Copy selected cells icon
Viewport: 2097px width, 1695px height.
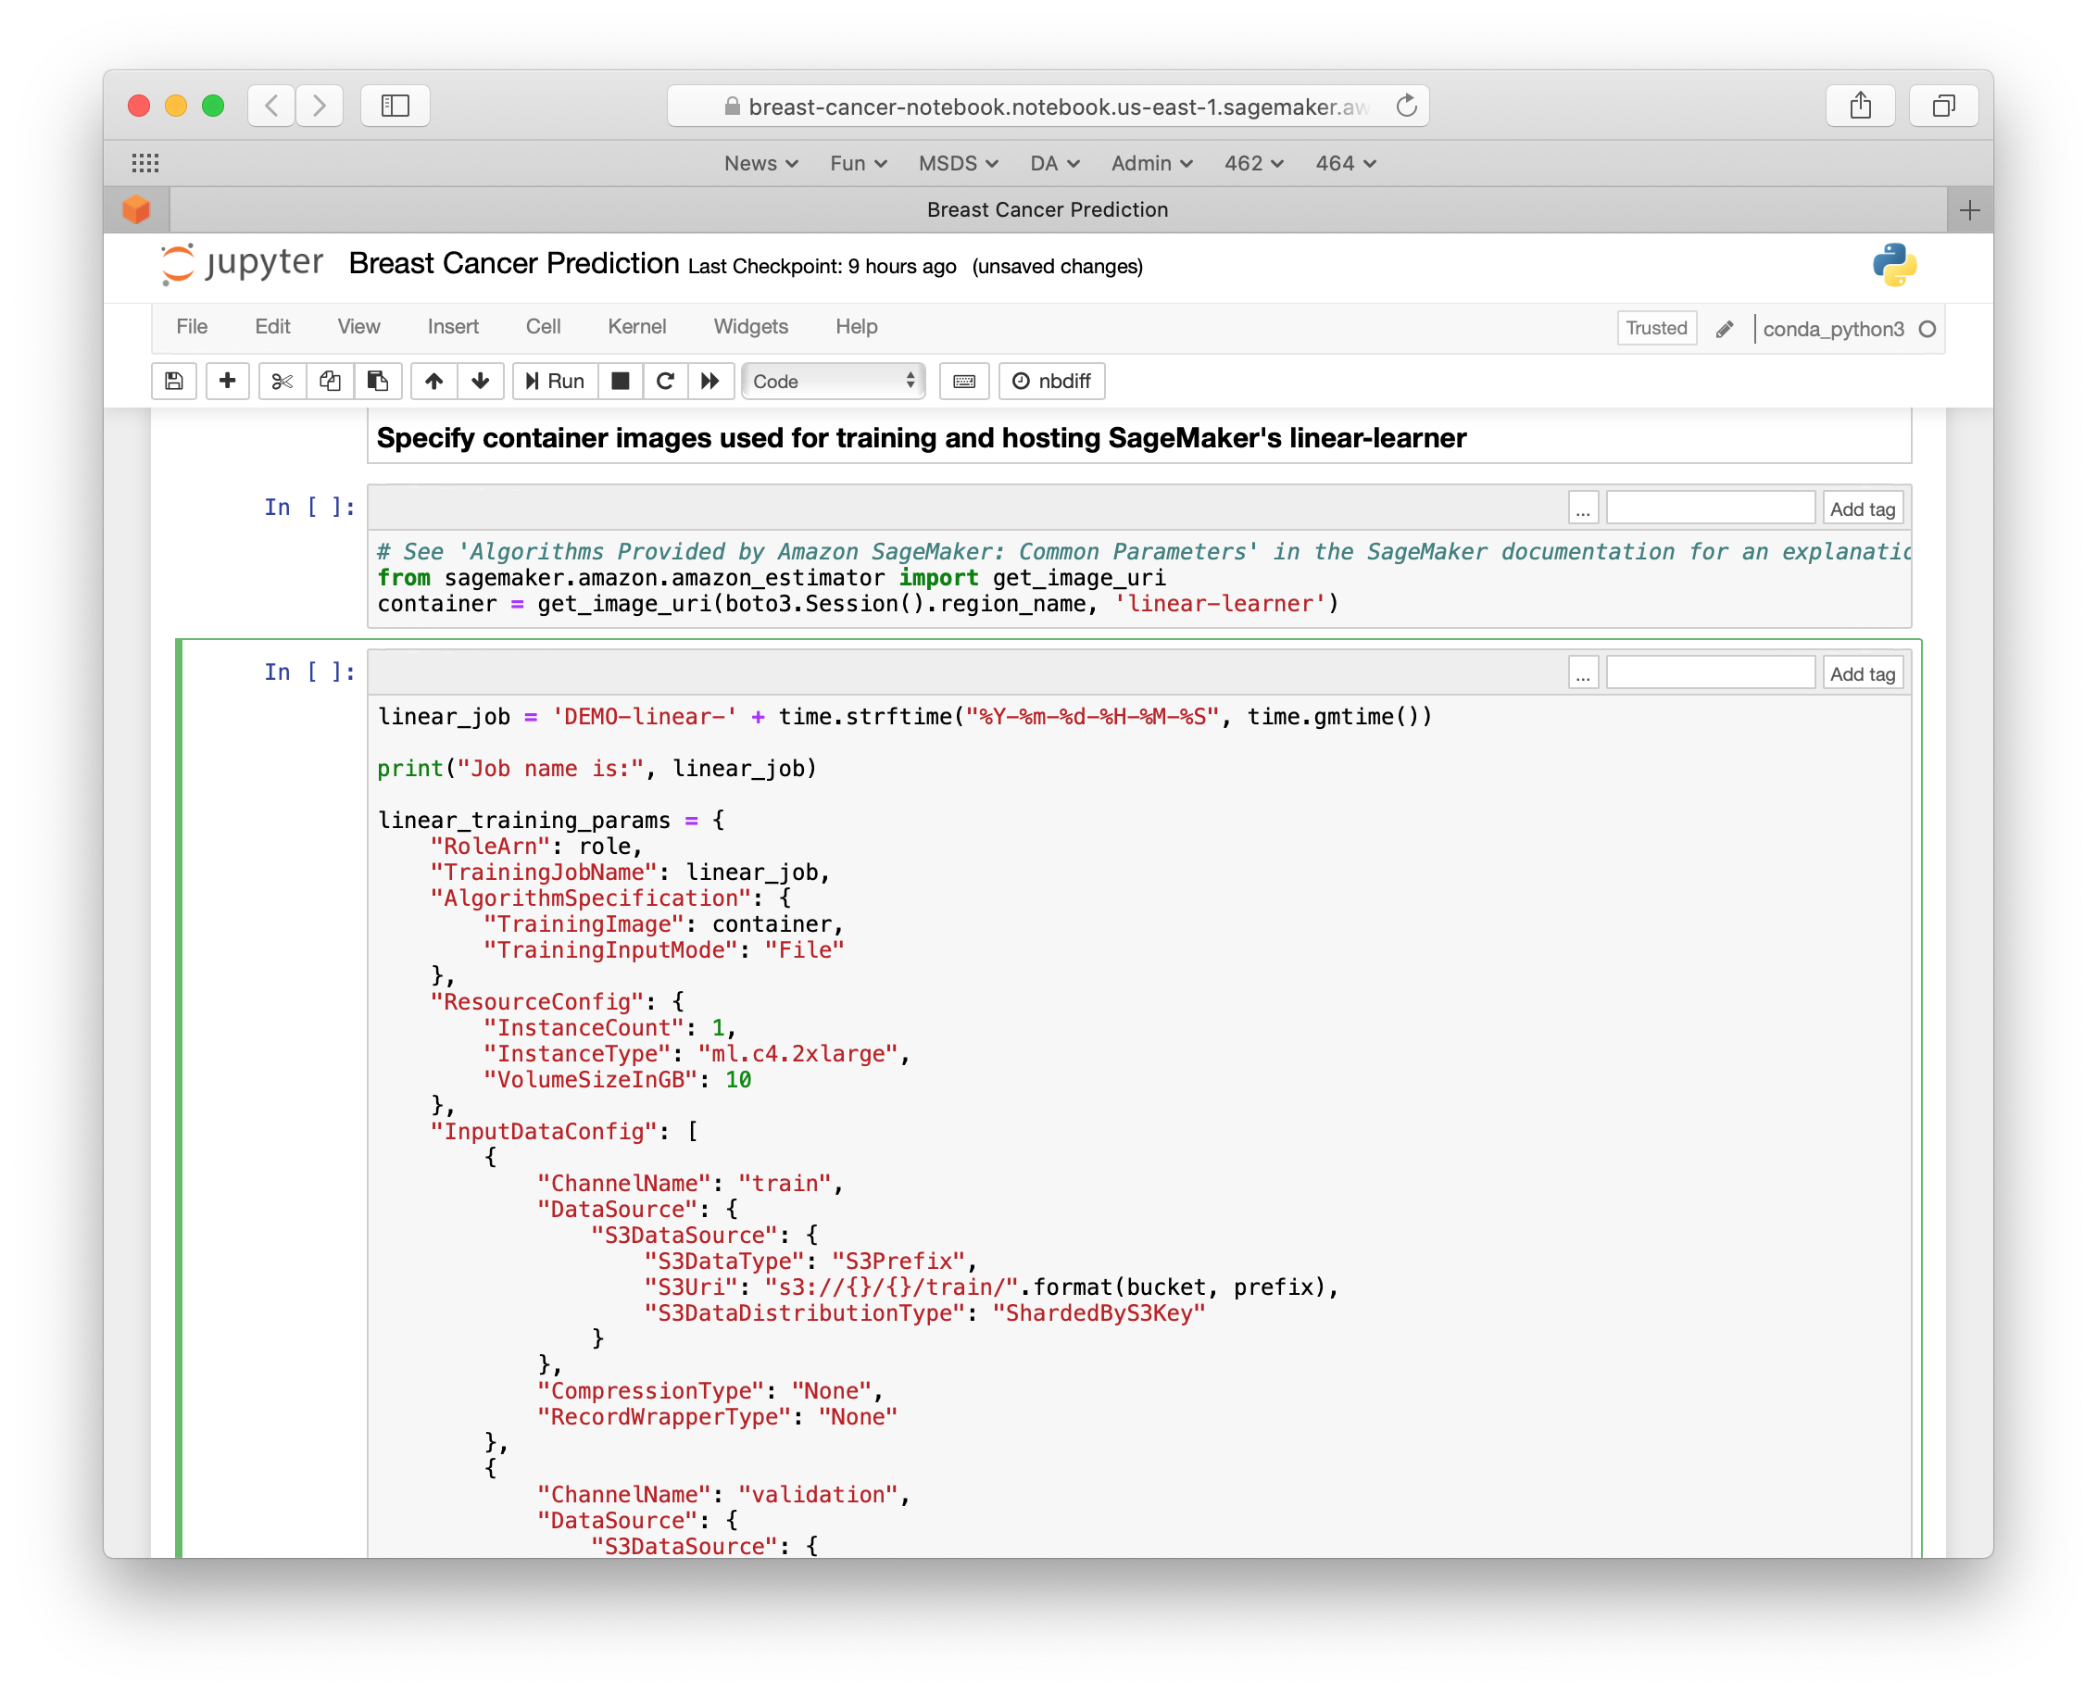tap(330, 381)
